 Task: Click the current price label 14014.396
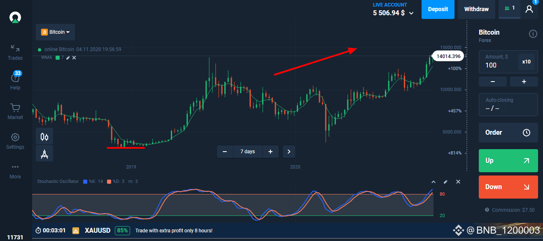pos(448,56)
